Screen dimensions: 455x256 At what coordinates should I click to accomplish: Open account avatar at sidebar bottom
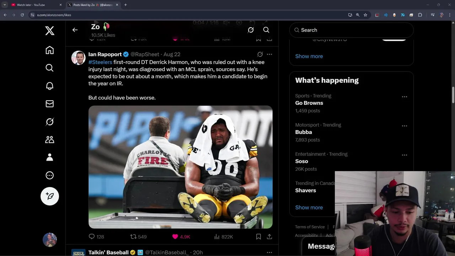(50, 240)
